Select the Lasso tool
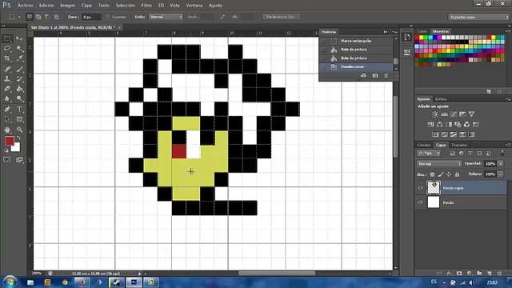The width and height of the screenshot is (512, 288). [7, 49]
